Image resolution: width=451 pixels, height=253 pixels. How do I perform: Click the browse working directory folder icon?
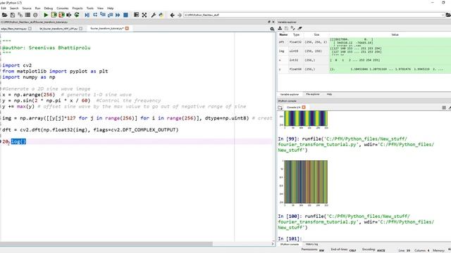pos(448,15)
